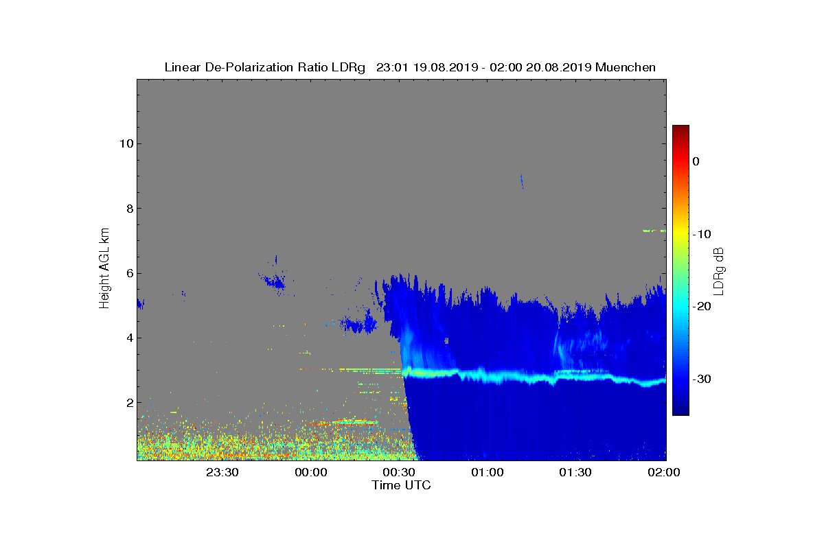The image size is (824, 549).
Task: Click the height label 8
Action: click(x=128, y=209)
